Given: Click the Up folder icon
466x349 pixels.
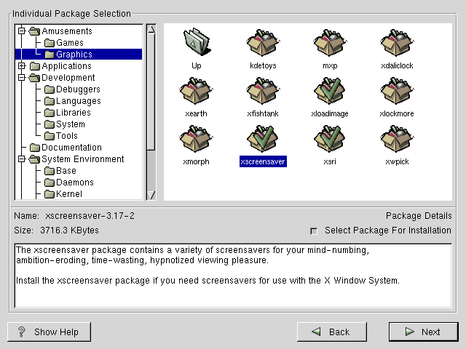Looking at the screenshot, I should coord(196,43).
